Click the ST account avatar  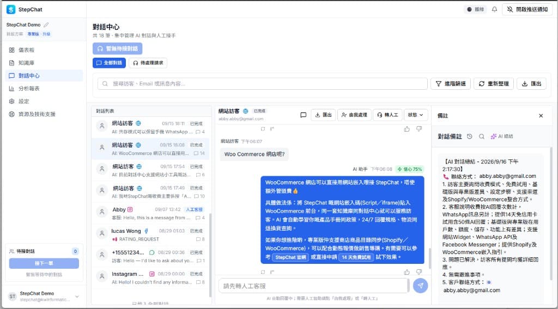pyautogui.click(x=13, y=296)
